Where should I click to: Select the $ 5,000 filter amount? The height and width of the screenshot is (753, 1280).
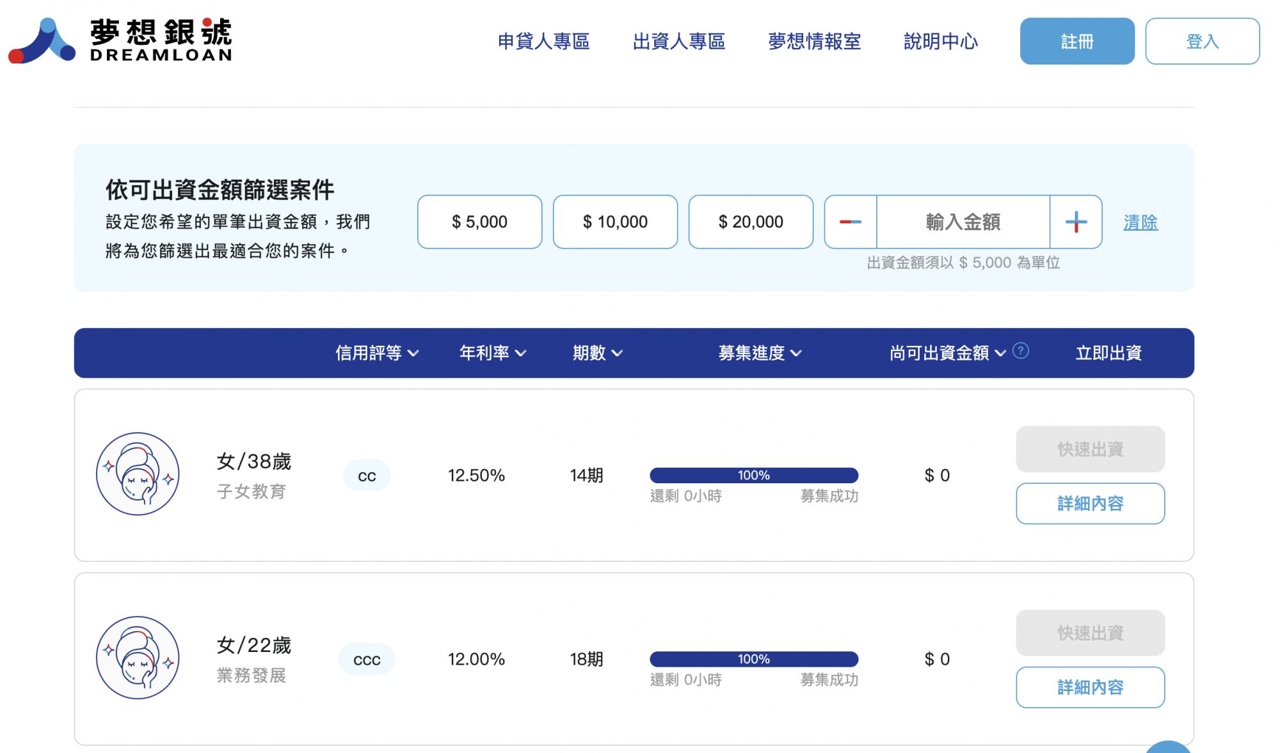point(479,222)
